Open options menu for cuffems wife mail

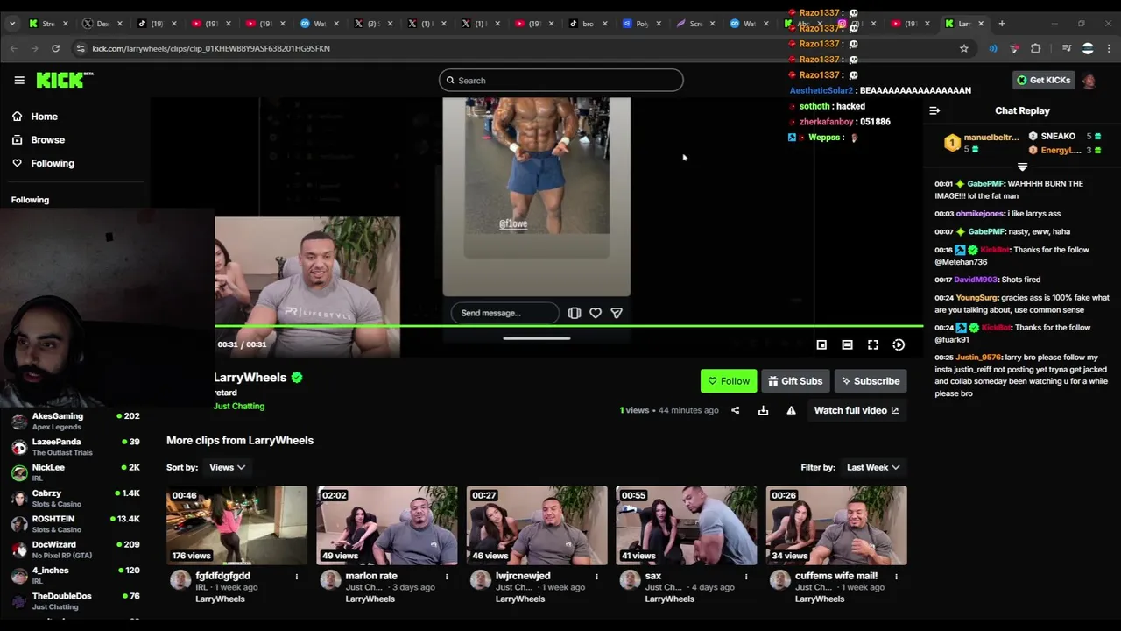click(897, 577)
